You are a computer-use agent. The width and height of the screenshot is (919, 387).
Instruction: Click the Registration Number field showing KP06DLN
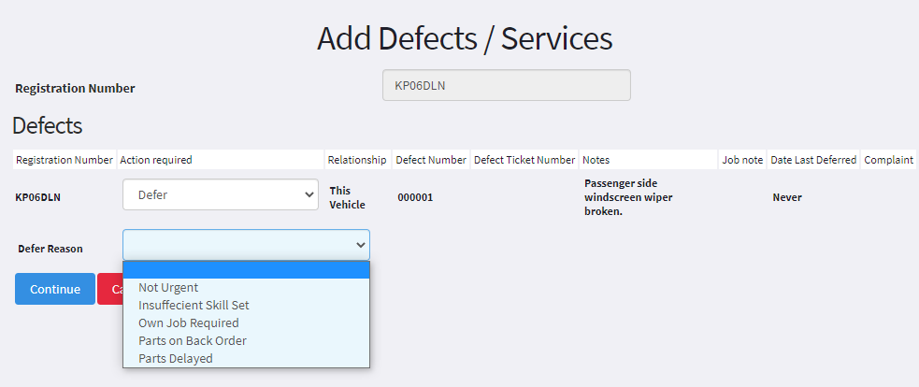[x=507, y=86]
